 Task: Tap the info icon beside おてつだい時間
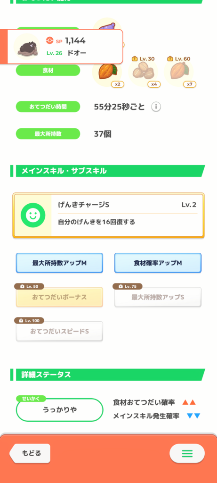click(x=156, y=107)
